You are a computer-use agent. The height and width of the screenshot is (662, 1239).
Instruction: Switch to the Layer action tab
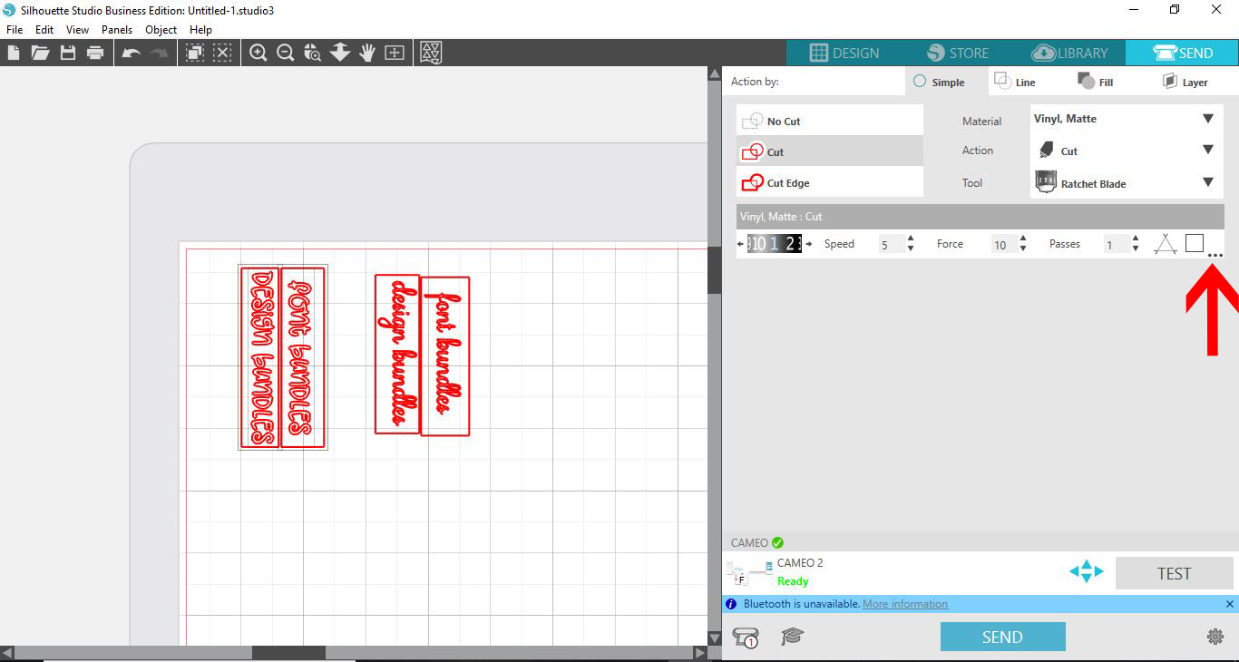coord(1185,82)
